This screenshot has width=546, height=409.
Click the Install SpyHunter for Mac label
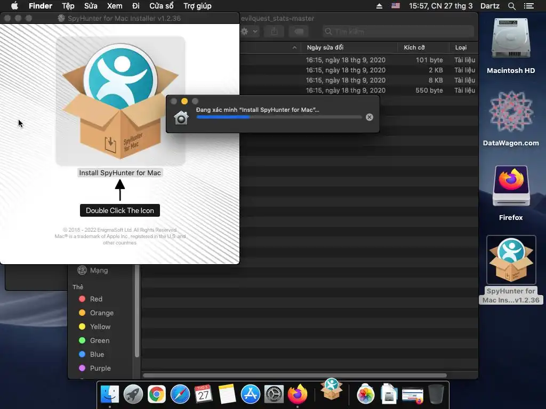[120, 173]
